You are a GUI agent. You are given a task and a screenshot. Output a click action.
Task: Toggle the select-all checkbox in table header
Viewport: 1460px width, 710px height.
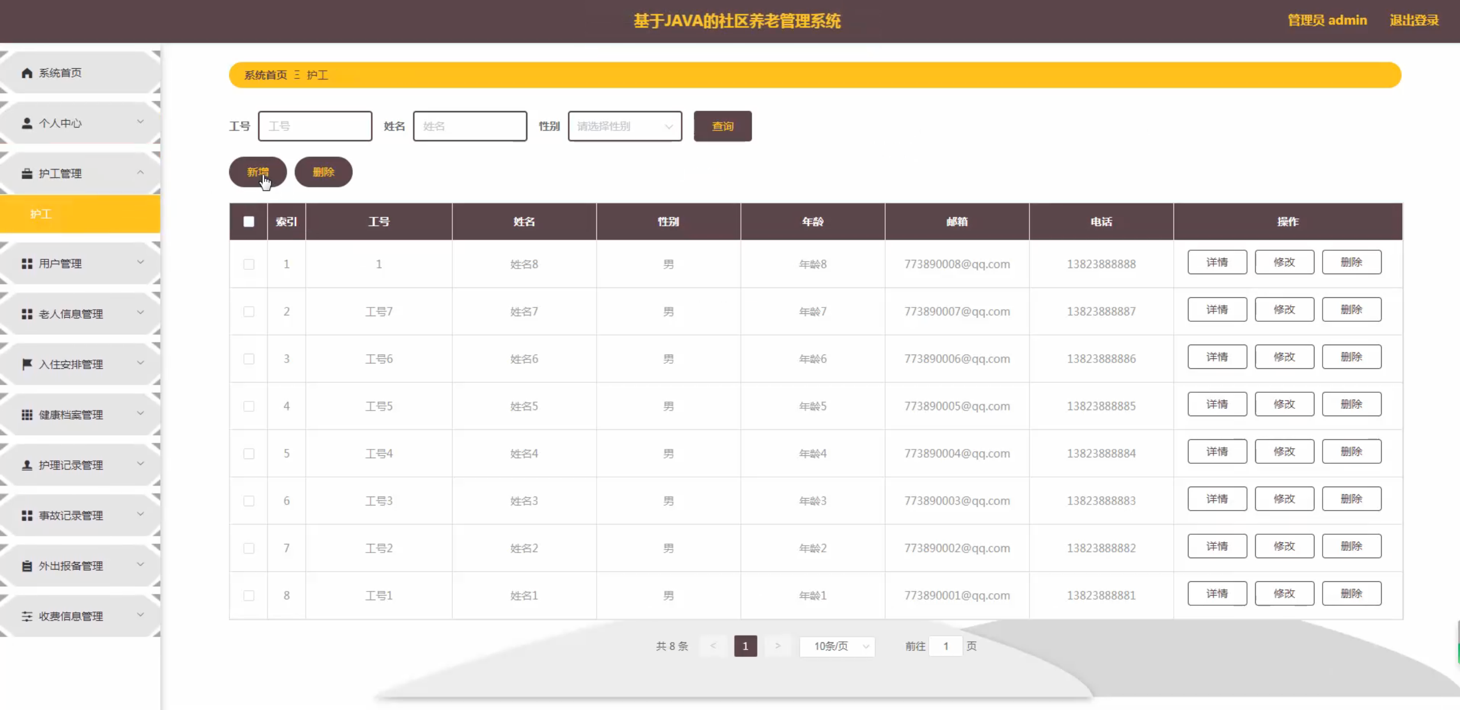(x=248, y=222)
